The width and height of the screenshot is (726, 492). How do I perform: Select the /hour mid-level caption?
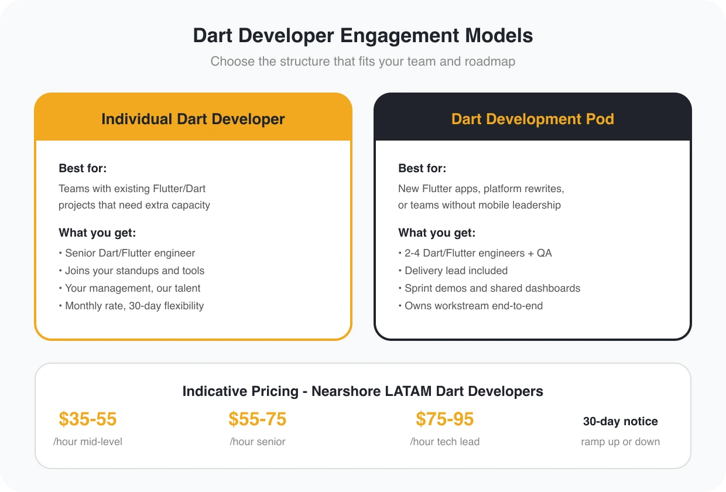coord(88,442)
